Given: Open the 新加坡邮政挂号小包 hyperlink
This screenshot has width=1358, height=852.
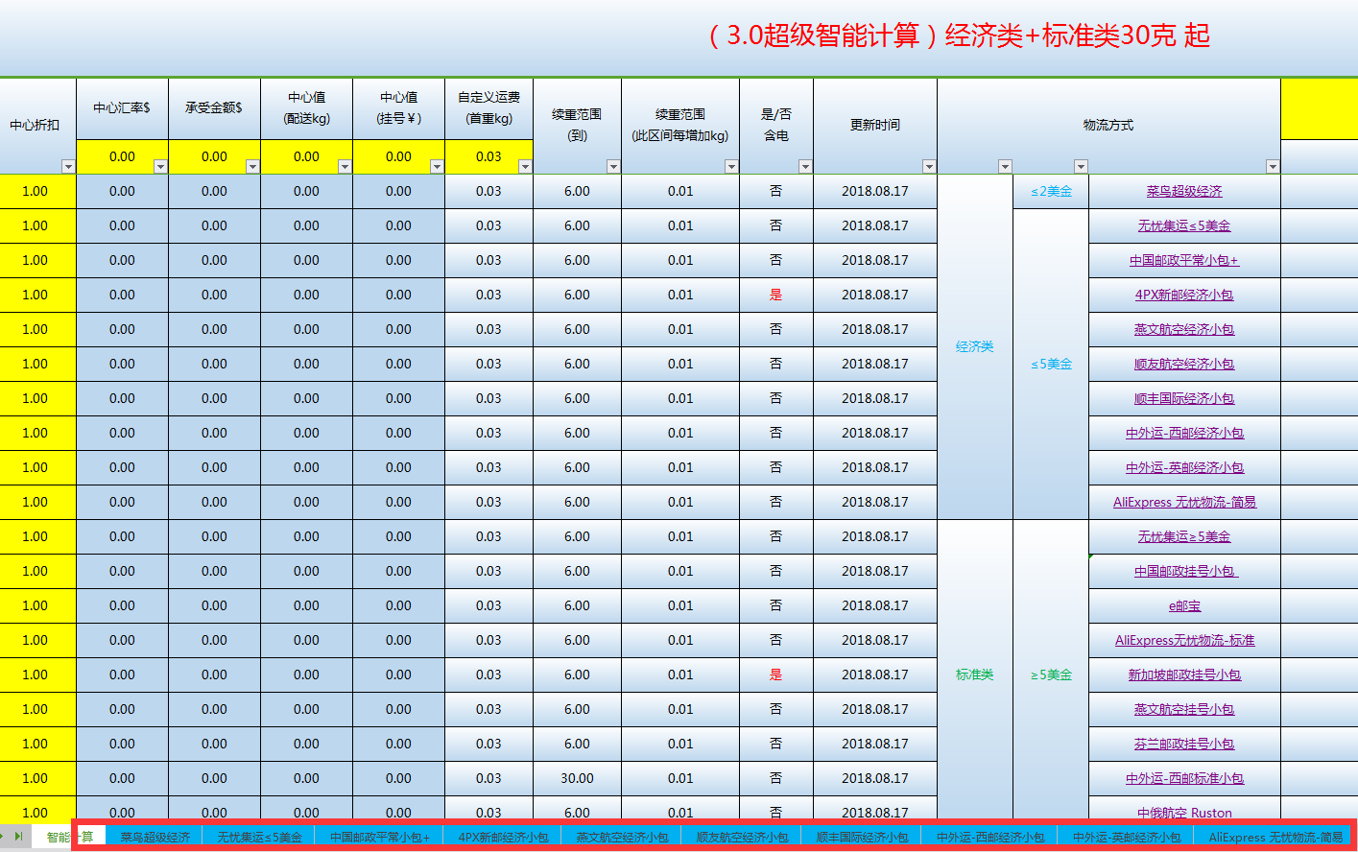Looking at the screenshot, I should click(1184, 675).
